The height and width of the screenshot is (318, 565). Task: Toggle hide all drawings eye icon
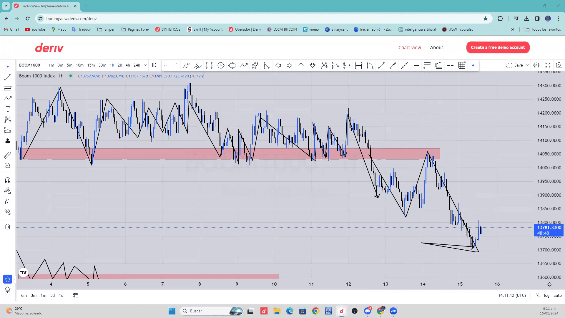click(8, 212)
